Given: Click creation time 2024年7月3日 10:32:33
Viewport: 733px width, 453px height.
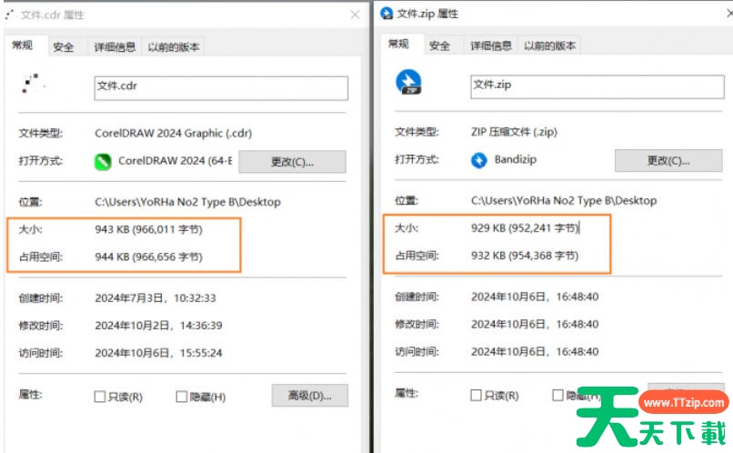Looking at the screenshot, I should tap(156, 298).
